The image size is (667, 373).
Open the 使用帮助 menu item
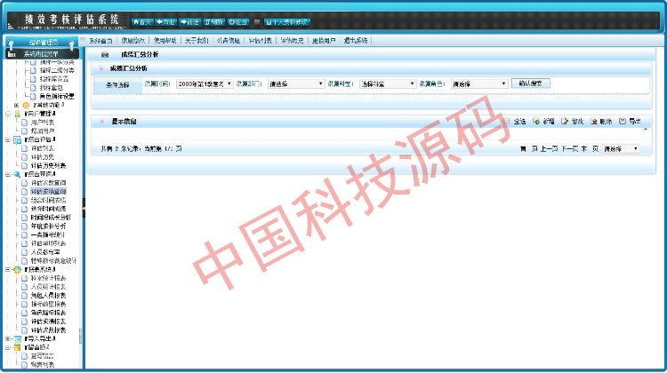(x=165, y=41)
